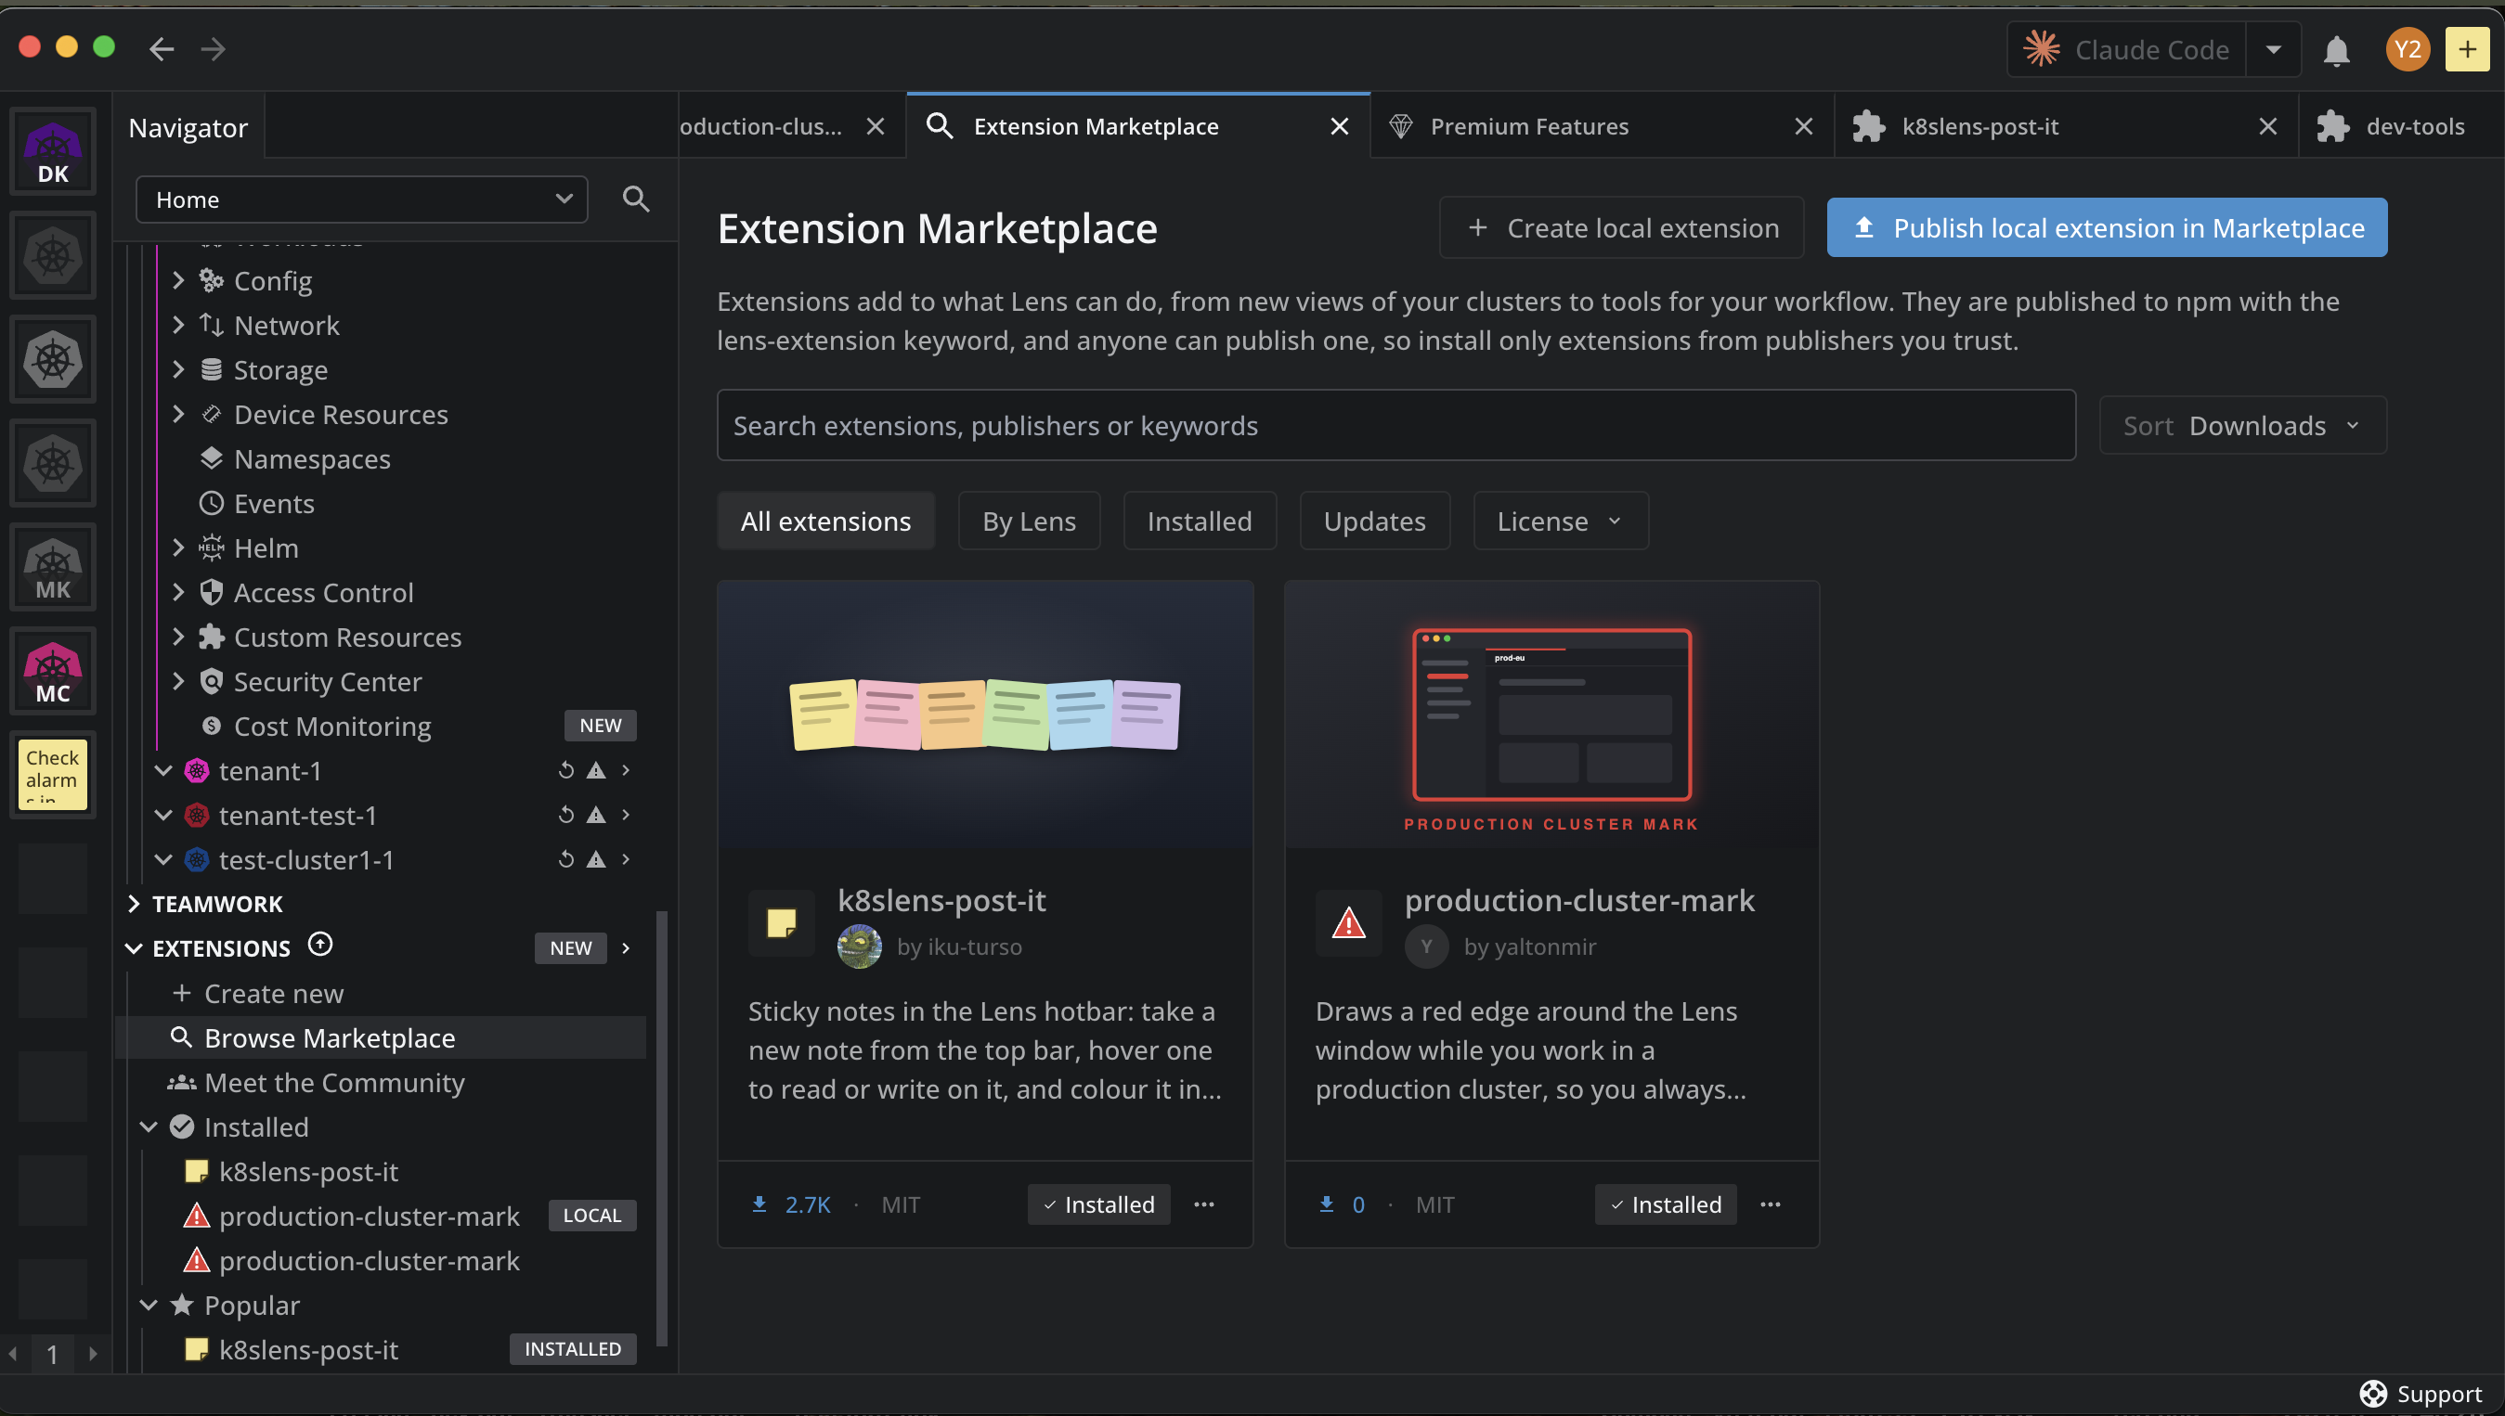Switch to the Premium Features tab

click(1602, 126)
